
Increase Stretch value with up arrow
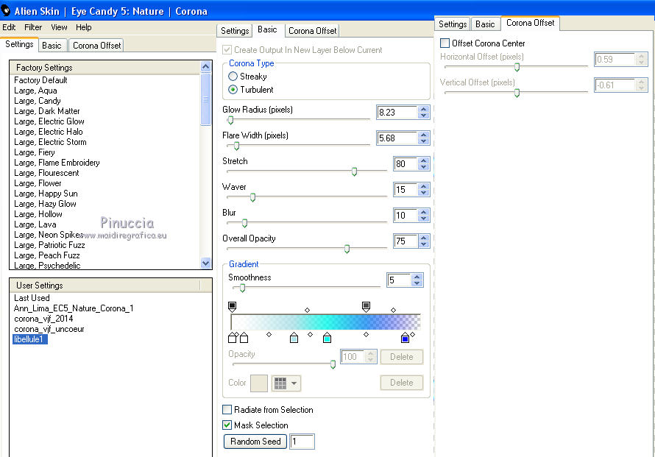[x=424, y=161]
